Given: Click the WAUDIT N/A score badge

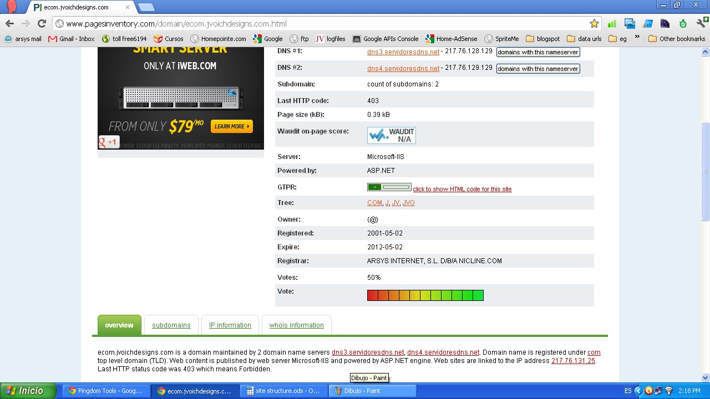Looking at the screenshot, I should coord(392,135).
